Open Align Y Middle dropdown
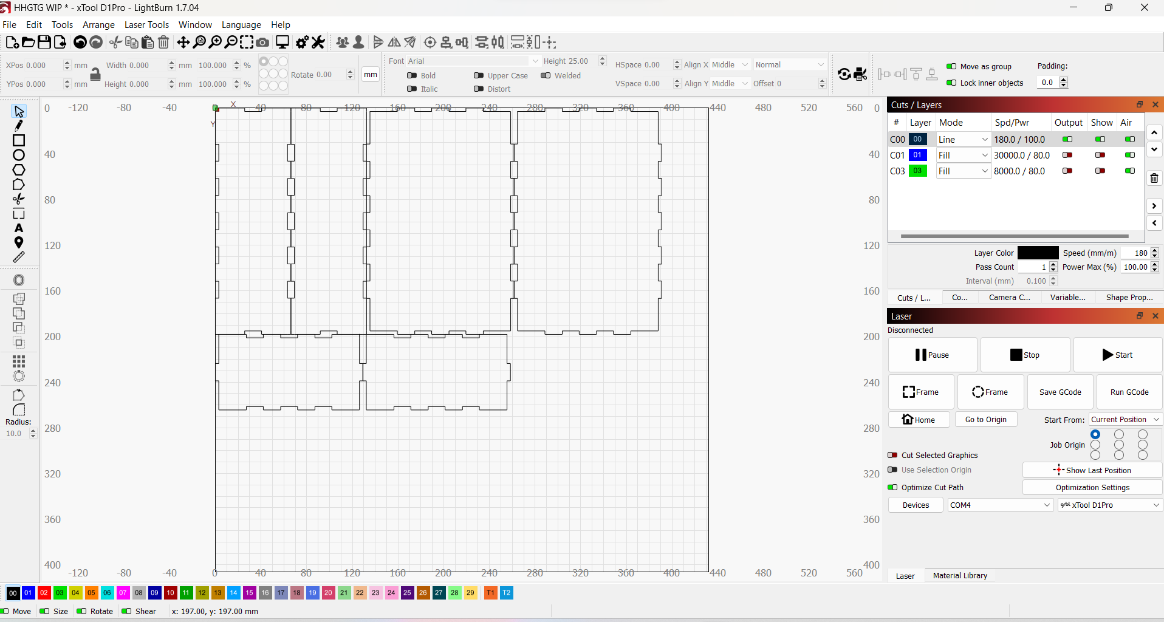The width and height of the screenshot is (1164, 622). tap(730, 83)
